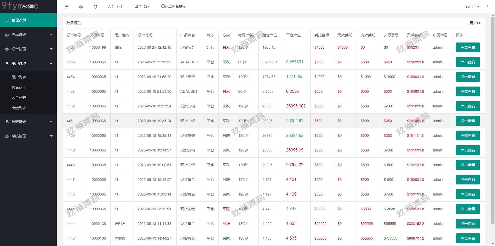Open the 入金 (4) notification link
Viewport: 495px width, 246px height.
[115, 6]
